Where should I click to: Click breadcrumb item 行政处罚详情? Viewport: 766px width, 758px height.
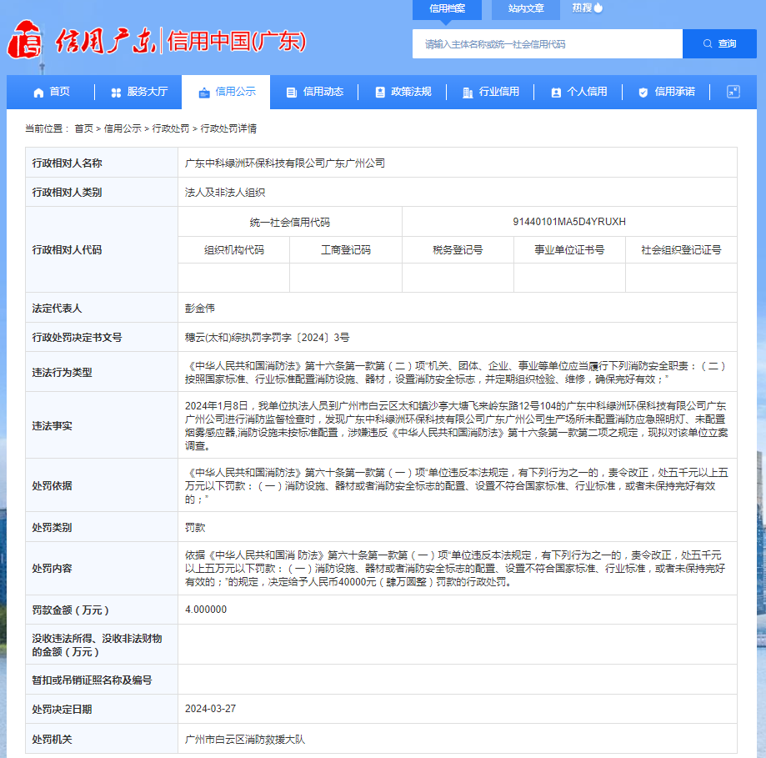point(228,128)
